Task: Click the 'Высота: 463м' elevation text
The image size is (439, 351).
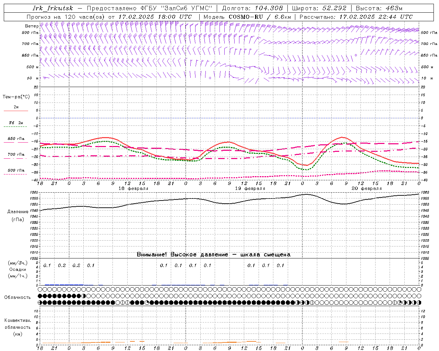Action: point(379,8)
